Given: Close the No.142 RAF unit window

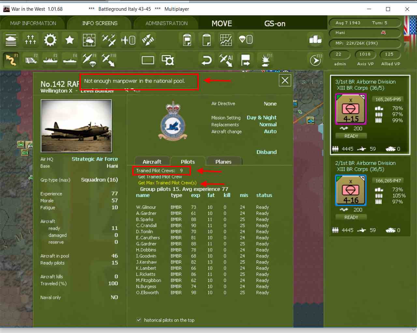Looking at the screenshot, I should click(285, 80).
